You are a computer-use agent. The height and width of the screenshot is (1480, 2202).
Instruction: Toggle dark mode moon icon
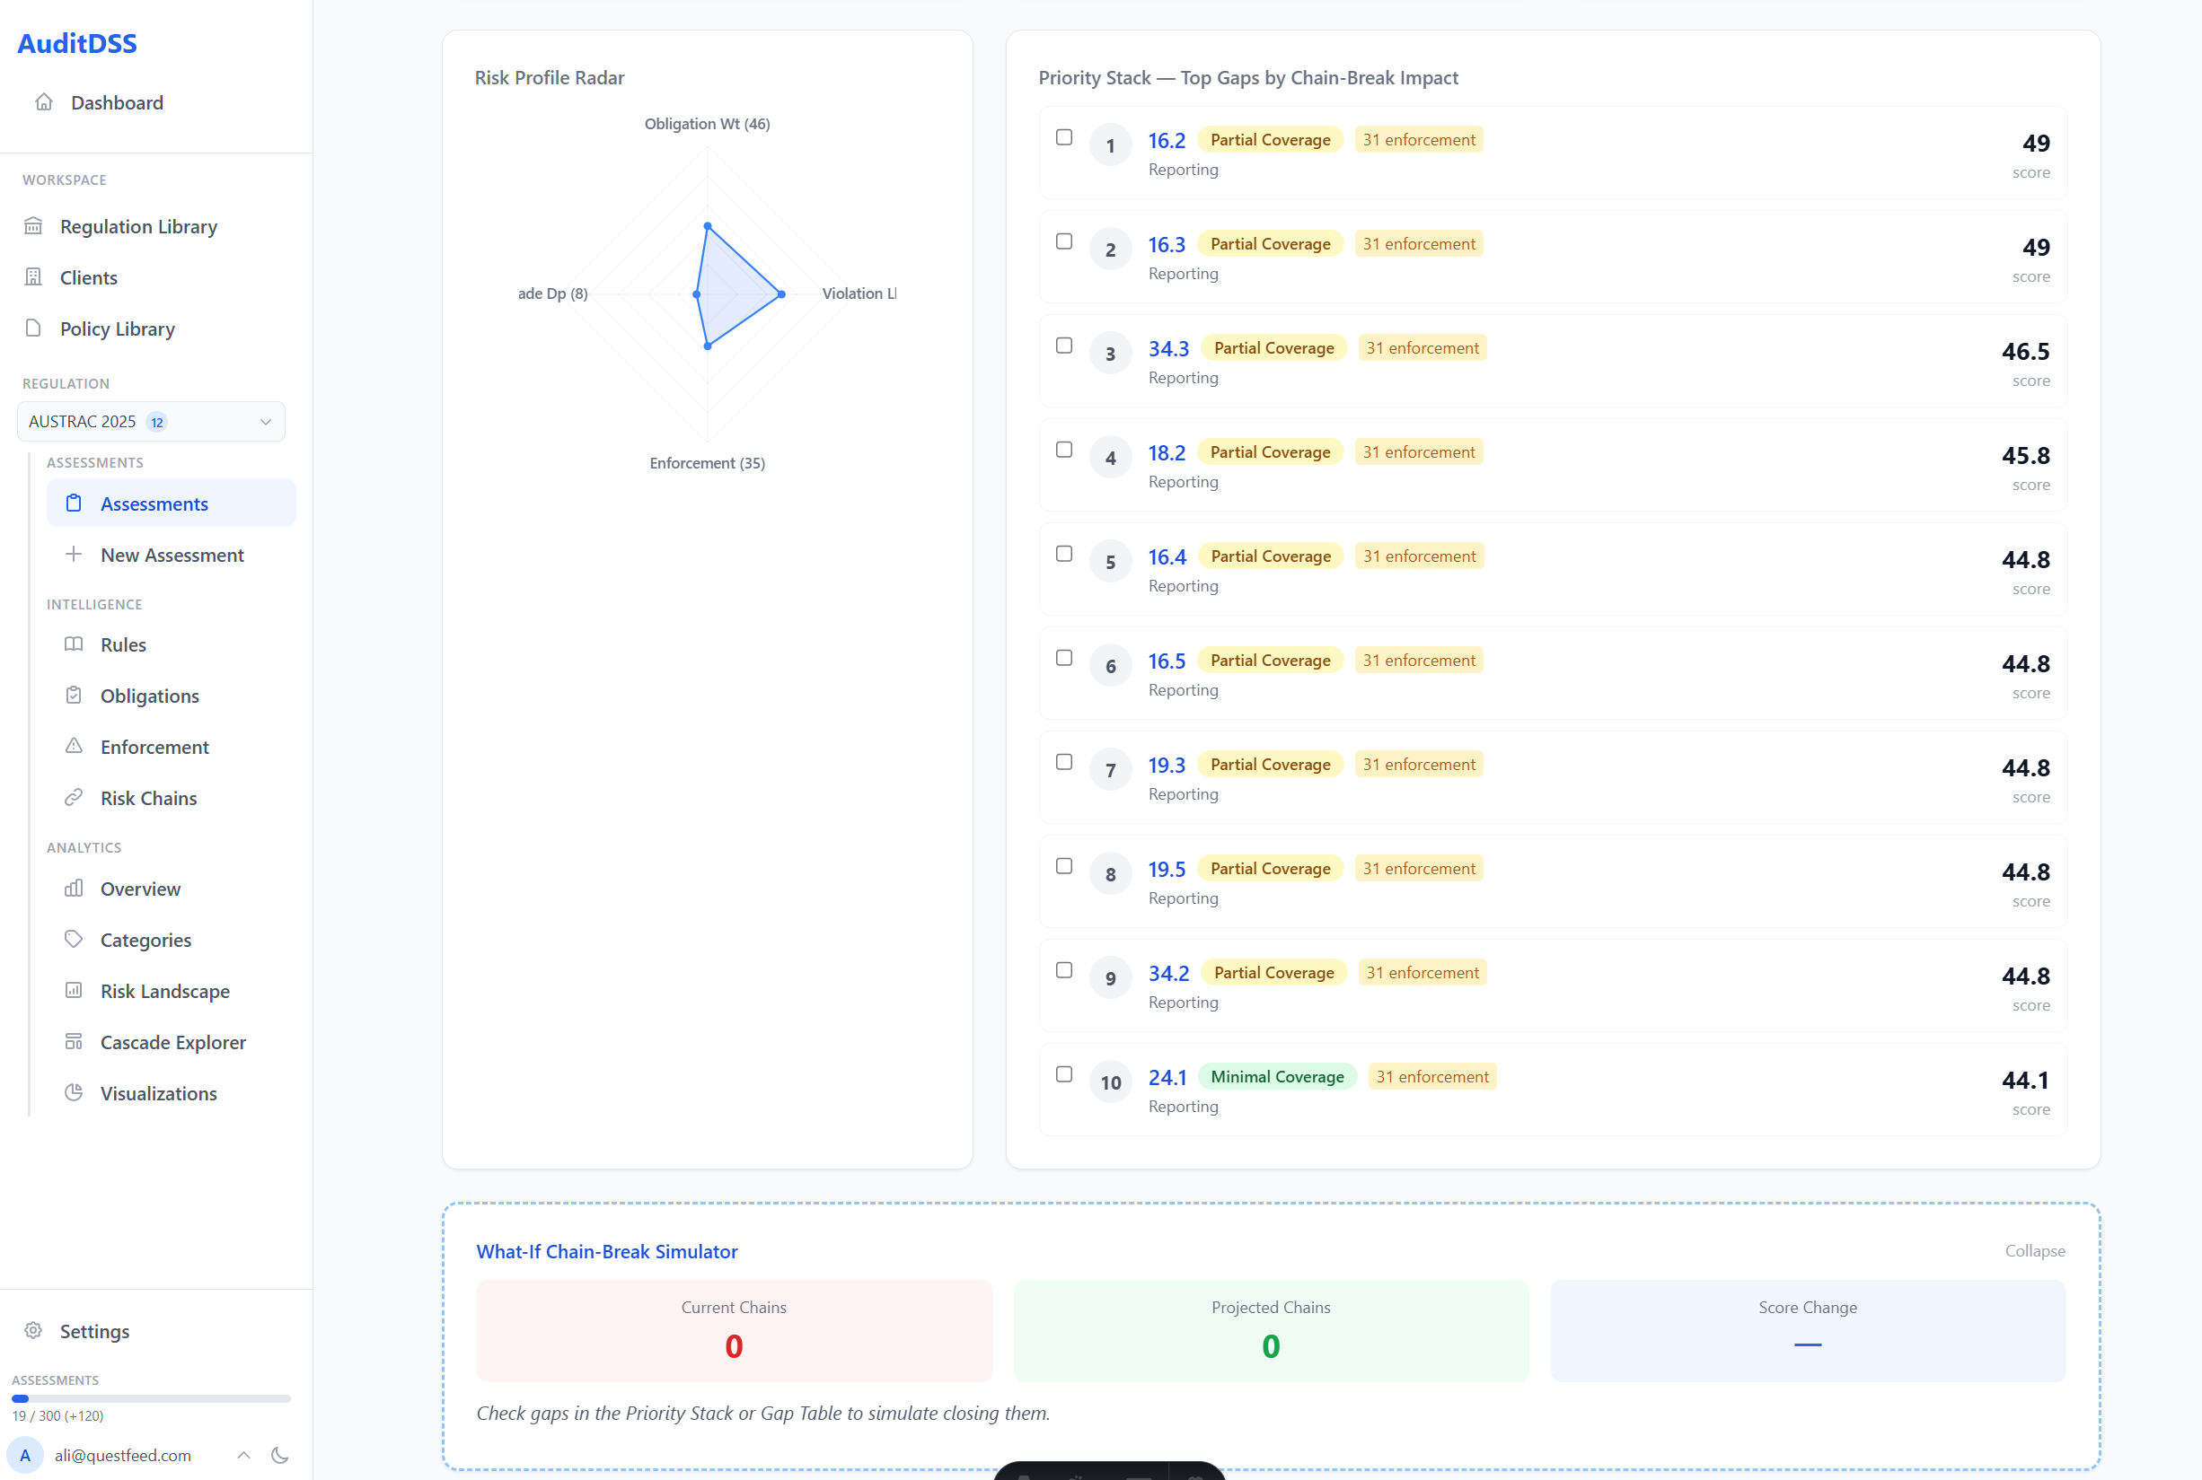(279, 1455)
